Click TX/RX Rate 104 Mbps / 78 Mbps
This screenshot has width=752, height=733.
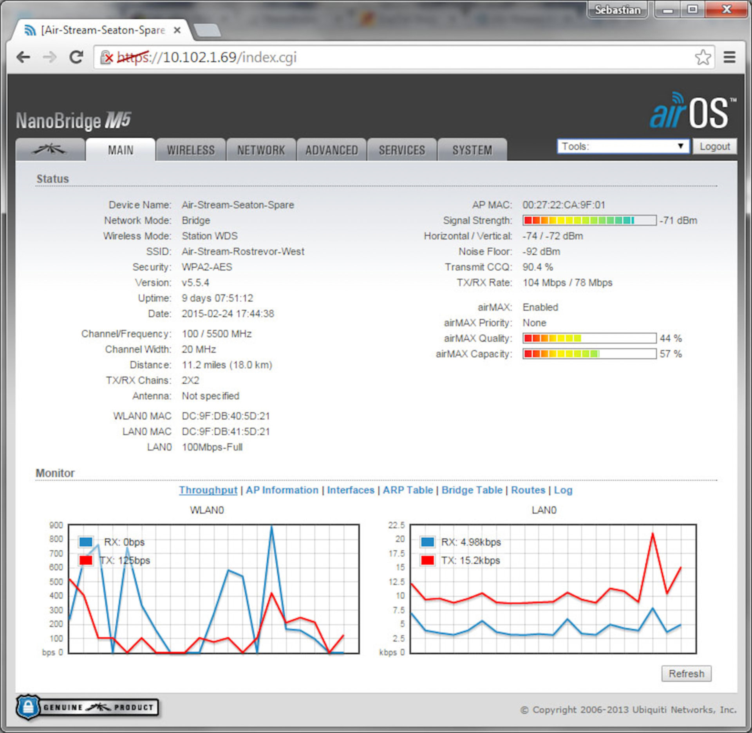(568, 282)
